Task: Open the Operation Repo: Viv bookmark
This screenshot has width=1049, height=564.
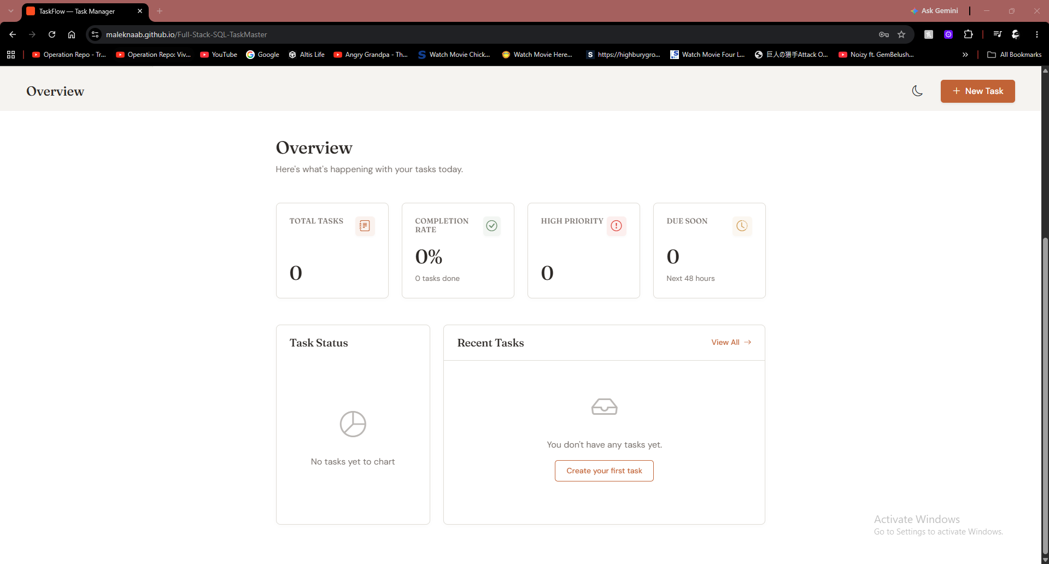Action: coord(154,55)
